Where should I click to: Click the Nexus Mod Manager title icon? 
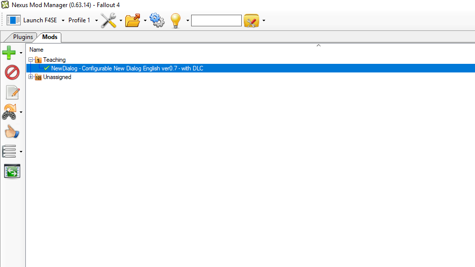pos(5,5)
